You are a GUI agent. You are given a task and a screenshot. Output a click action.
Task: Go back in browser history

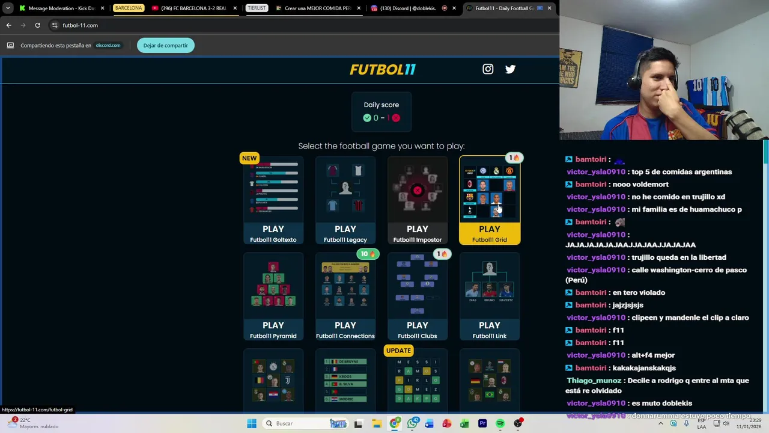click(x=8, y=25)
